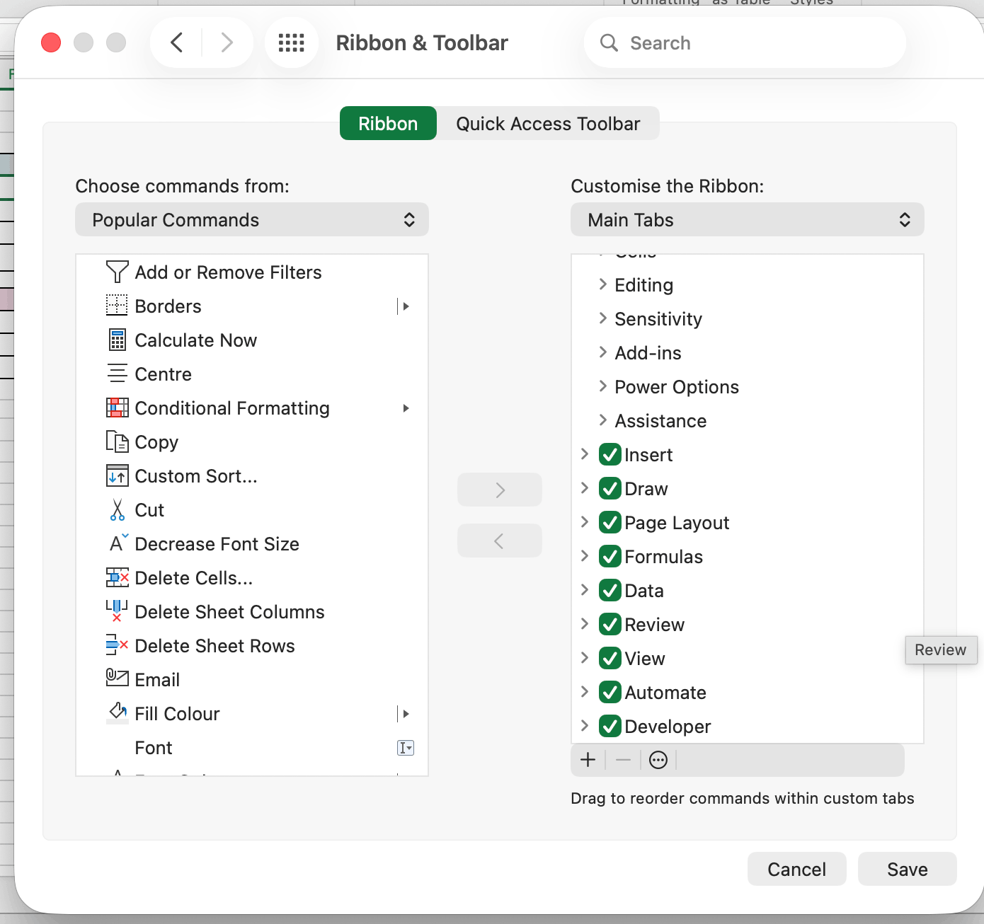Image resolution: width=984 pixels, height=924 pixels.
Task: Click the Copy pages icon
Action: [x=117, y=441]
